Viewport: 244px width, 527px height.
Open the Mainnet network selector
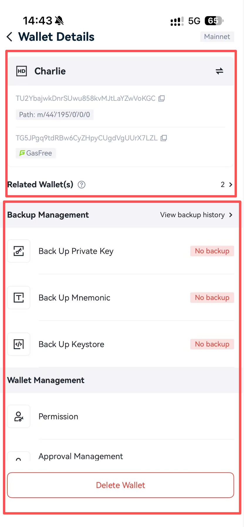coord(217,37)
